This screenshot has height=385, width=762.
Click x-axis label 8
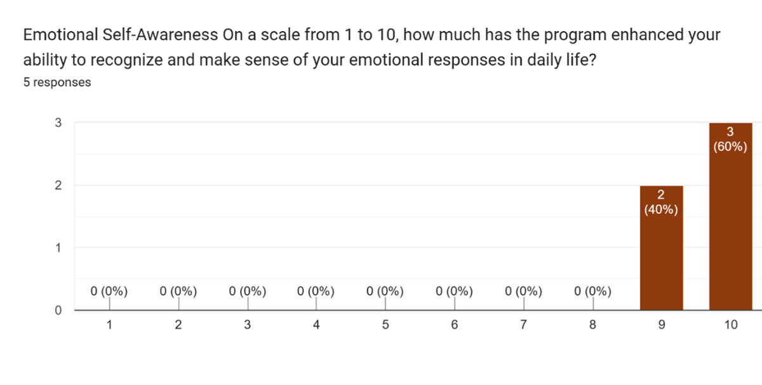click(592, 325)
